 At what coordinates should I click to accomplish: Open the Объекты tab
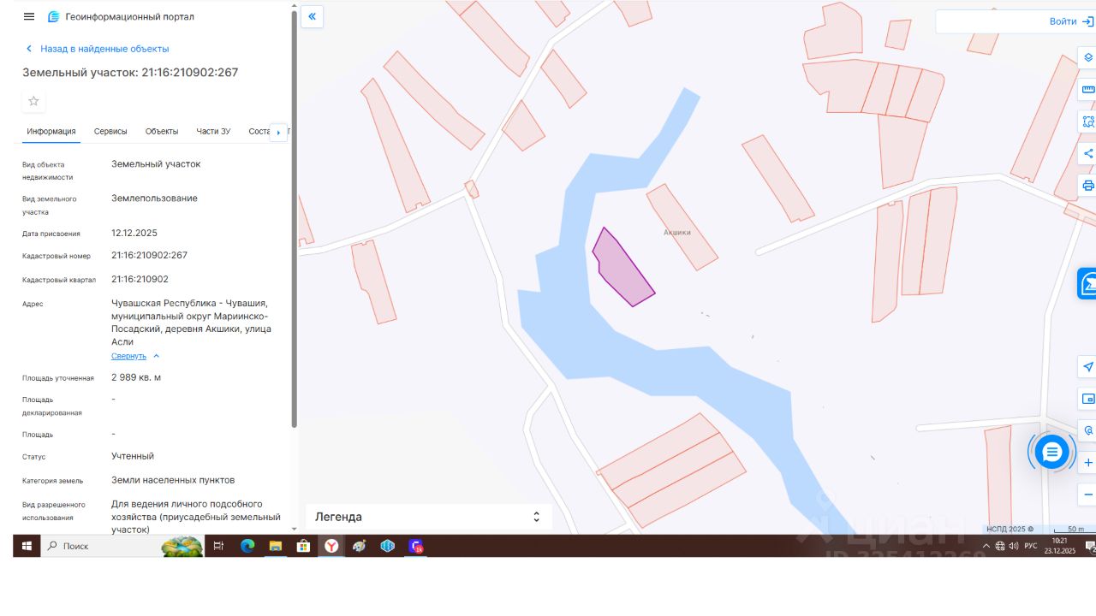162,132
